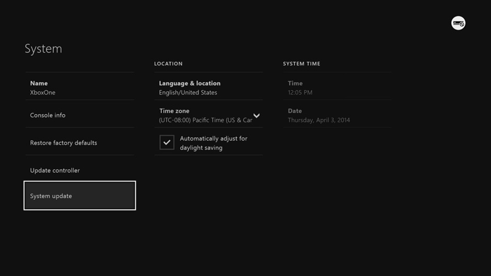The width and height of the screenshot is (491, 276).
Task: Click the English/United States value
Action: coord(188,92)
